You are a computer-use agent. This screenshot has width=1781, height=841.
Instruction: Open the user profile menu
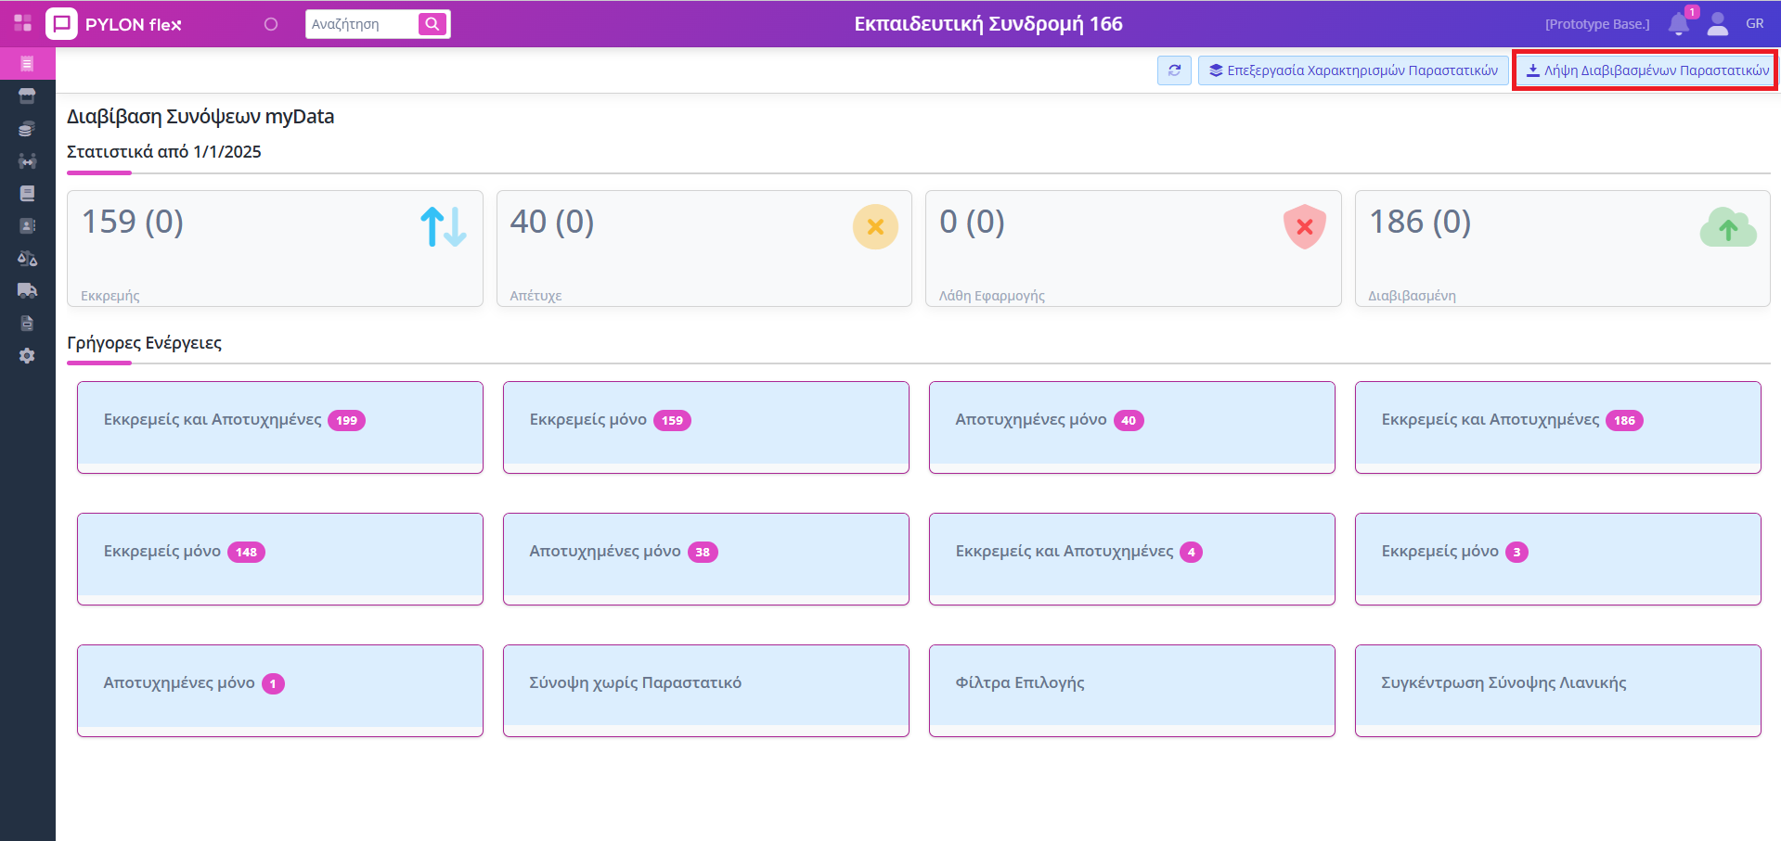(x=1718, y=24)
